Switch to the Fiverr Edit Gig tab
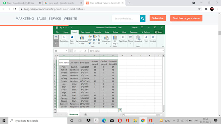The height and width of the screenshot is (124, 221). 21,3
